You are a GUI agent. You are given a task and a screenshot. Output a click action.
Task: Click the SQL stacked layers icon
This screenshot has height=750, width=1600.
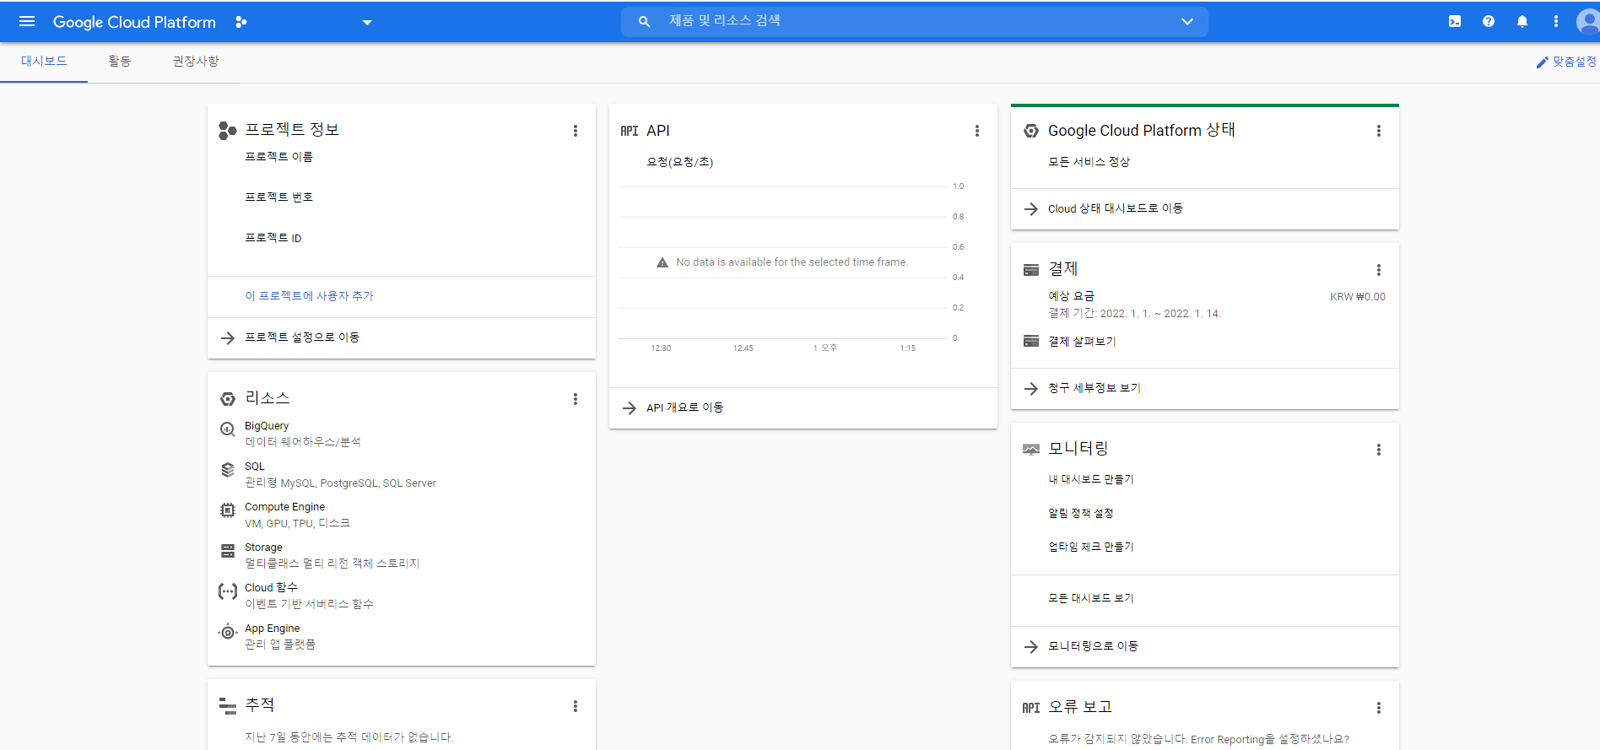(228, 470)
